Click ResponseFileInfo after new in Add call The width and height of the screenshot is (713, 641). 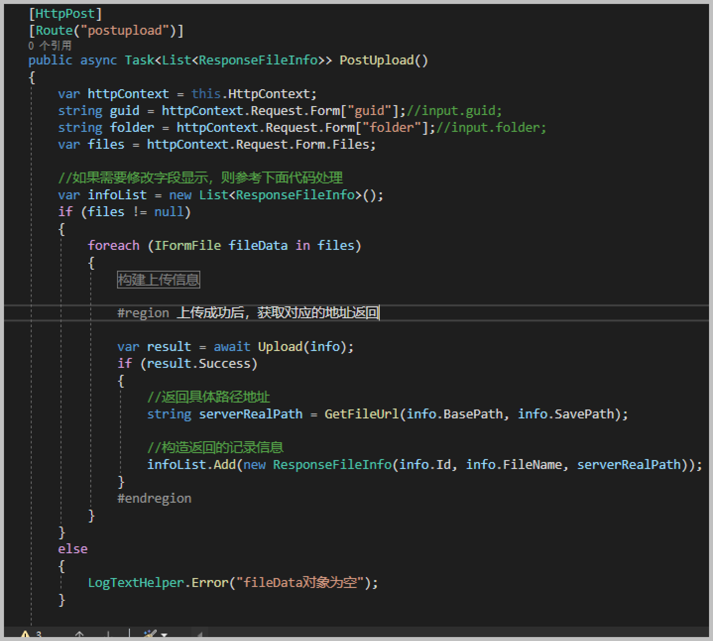pyautogui.click(x=332, y=465)
